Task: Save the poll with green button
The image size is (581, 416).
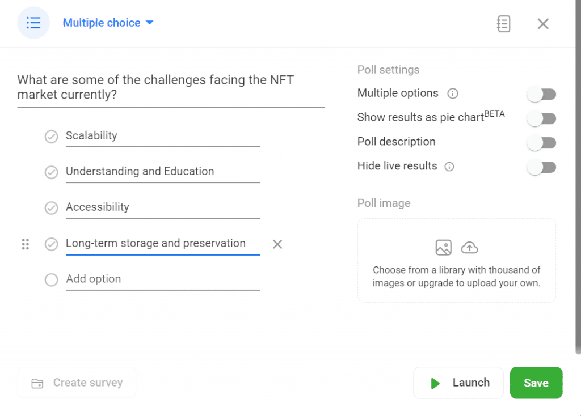Action: [536, 383]
